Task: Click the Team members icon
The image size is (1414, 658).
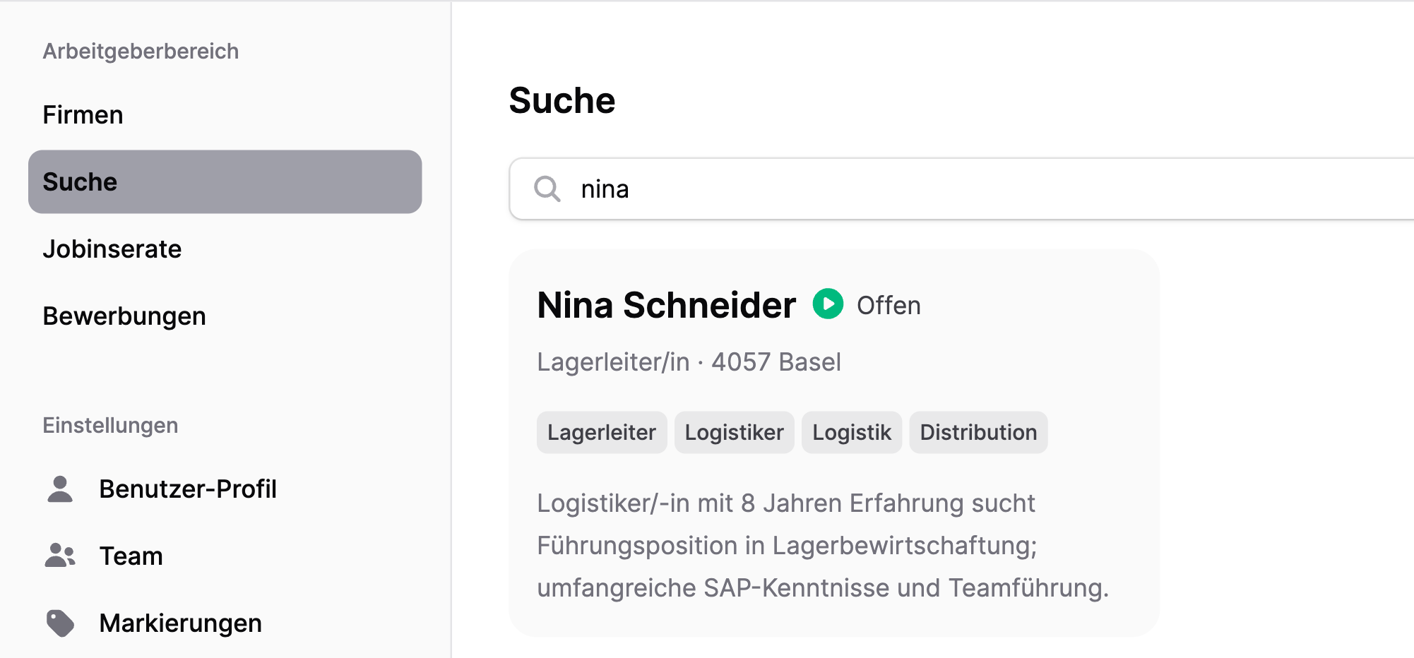Action: (60, 556)
